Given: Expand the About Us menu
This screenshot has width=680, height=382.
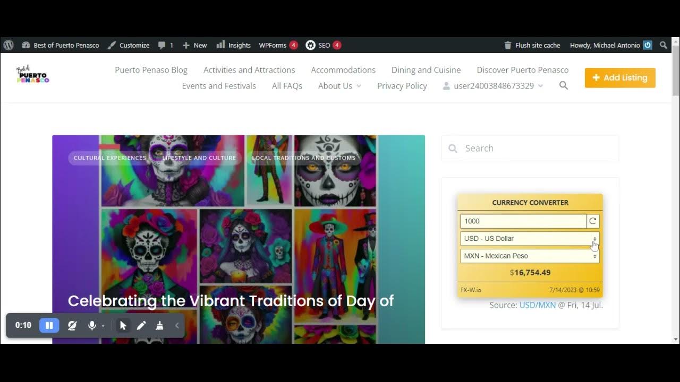Looking at the screenshot, I should pyautogui.click(x=339, y=86).
